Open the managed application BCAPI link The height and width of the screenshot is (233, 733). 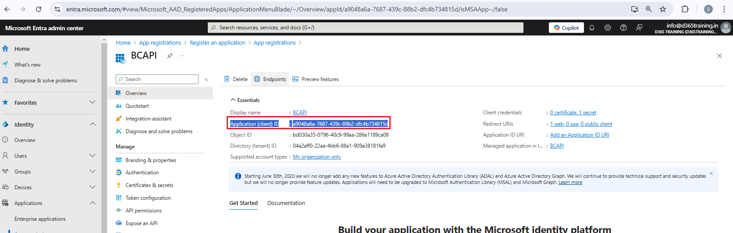coord(557,146)
